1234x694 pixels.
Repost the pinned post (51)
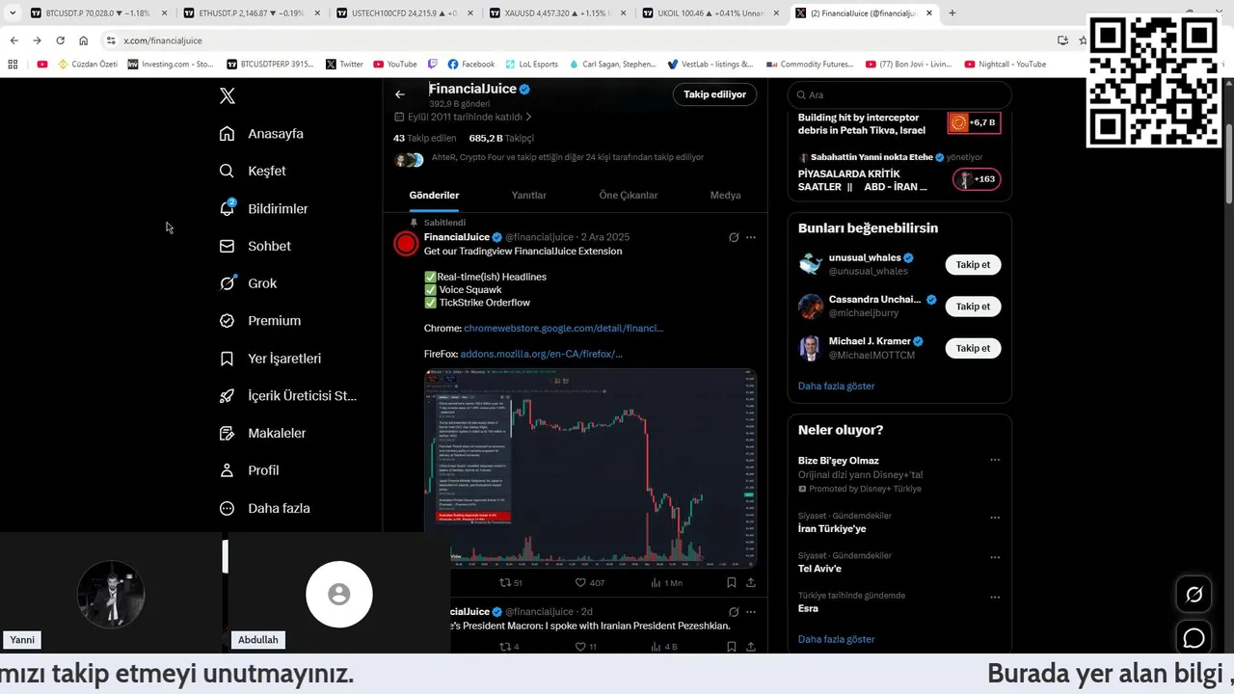(x=510, y=582)
